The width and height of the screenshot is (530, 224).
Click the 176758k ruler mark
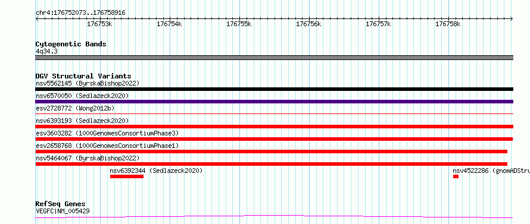pos(448,24)
